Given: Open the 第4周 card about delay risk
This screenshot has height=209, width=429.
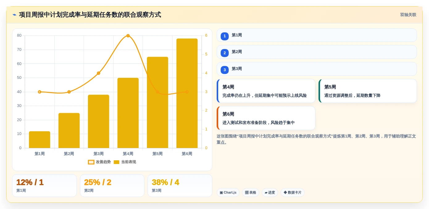Looking at the screenshot, I should click(x=266, y=91).
